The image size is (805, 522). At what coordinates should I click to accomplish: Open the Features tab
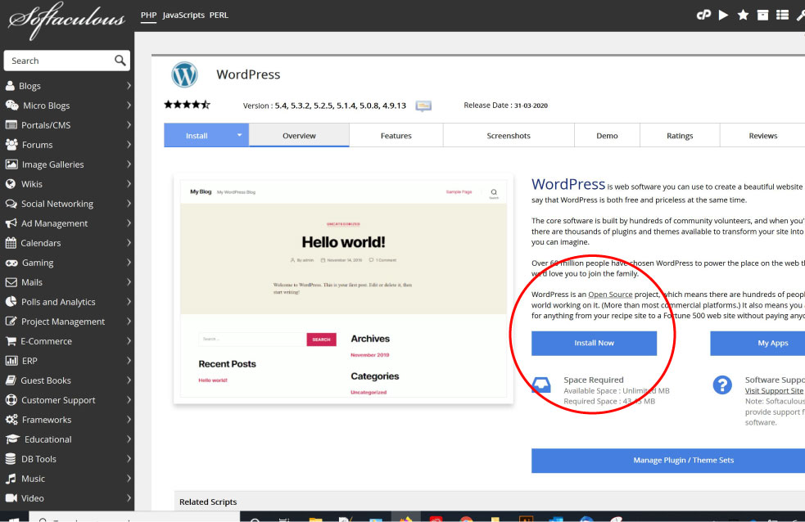(396, 135)
